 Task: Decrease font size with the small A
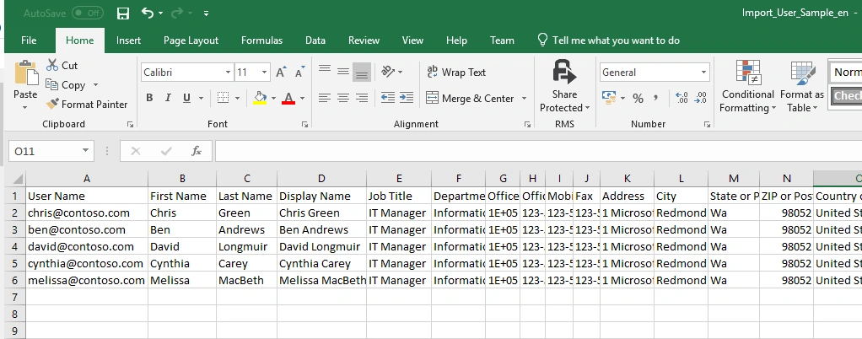[x=299, y=72]
